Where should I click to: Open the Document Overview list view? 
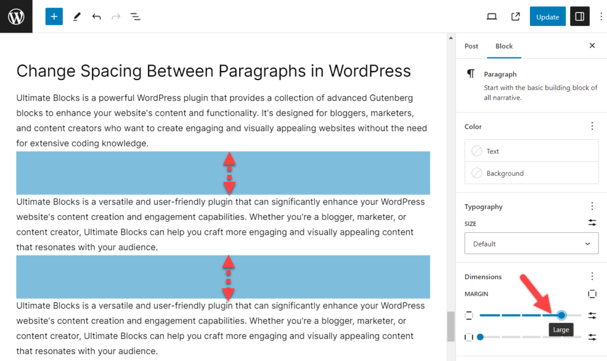click(x=135, y=16)
